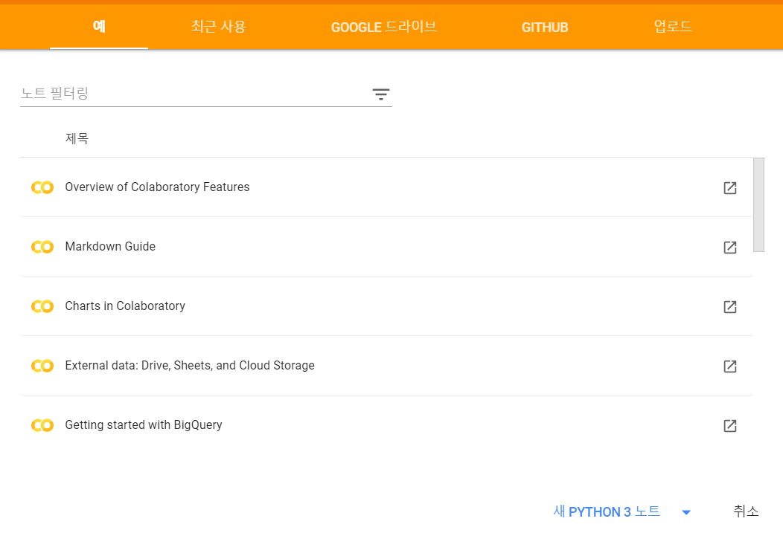Image resolution: width=783 pixels, height=536 pixels.
Task: Click Colab logo beside Charts in Colaboratory
Action: click(42, 306)
